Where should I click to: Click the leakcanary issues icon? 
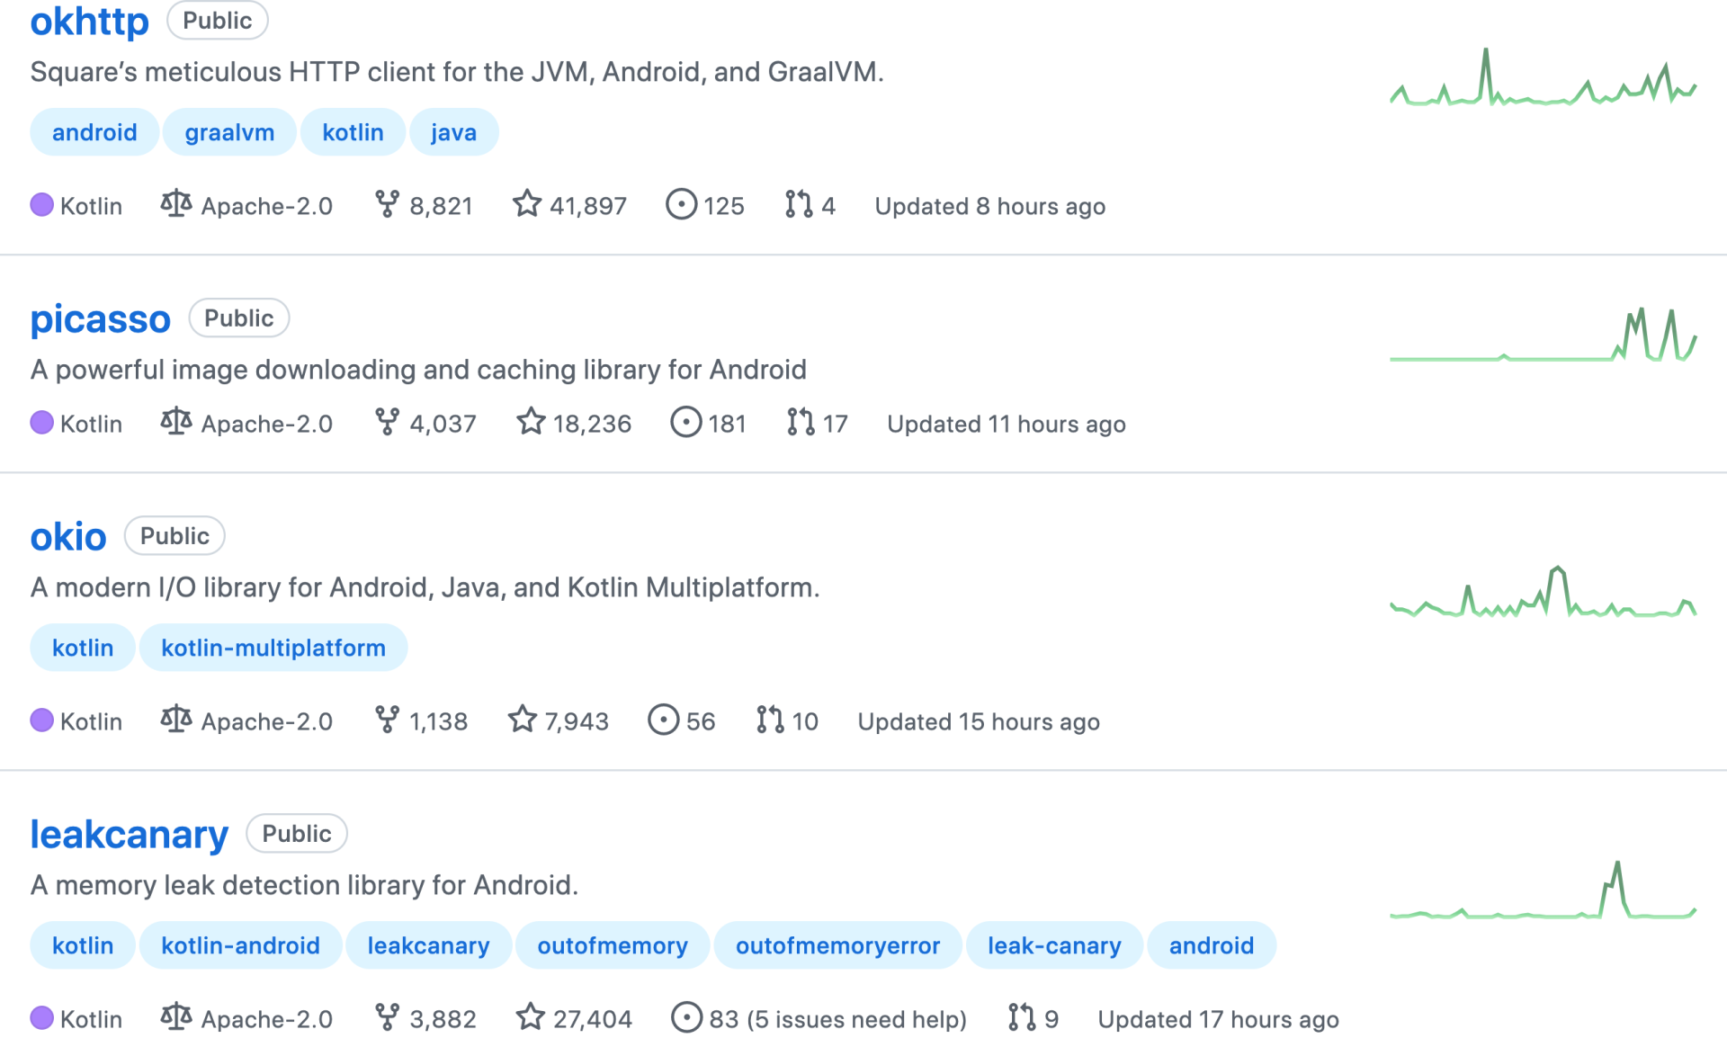(686, 1018)
